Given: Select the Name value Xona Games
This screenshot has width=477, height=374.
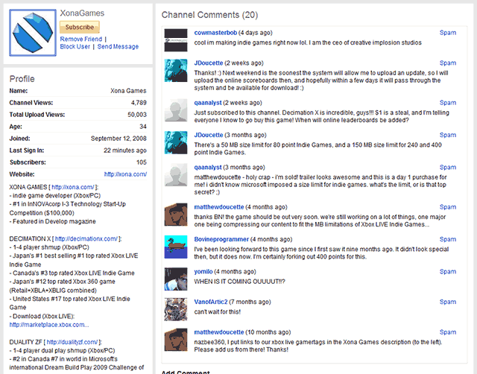Looking at the screenshot, I should pyautogui.click(x=128, y=91).
